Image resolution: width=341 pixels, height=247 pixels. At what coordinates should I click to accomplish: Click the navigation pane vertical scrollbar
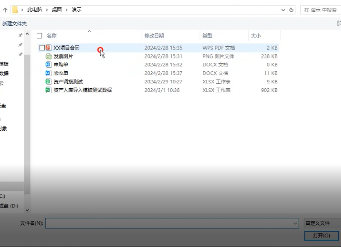tap(27, 121)
